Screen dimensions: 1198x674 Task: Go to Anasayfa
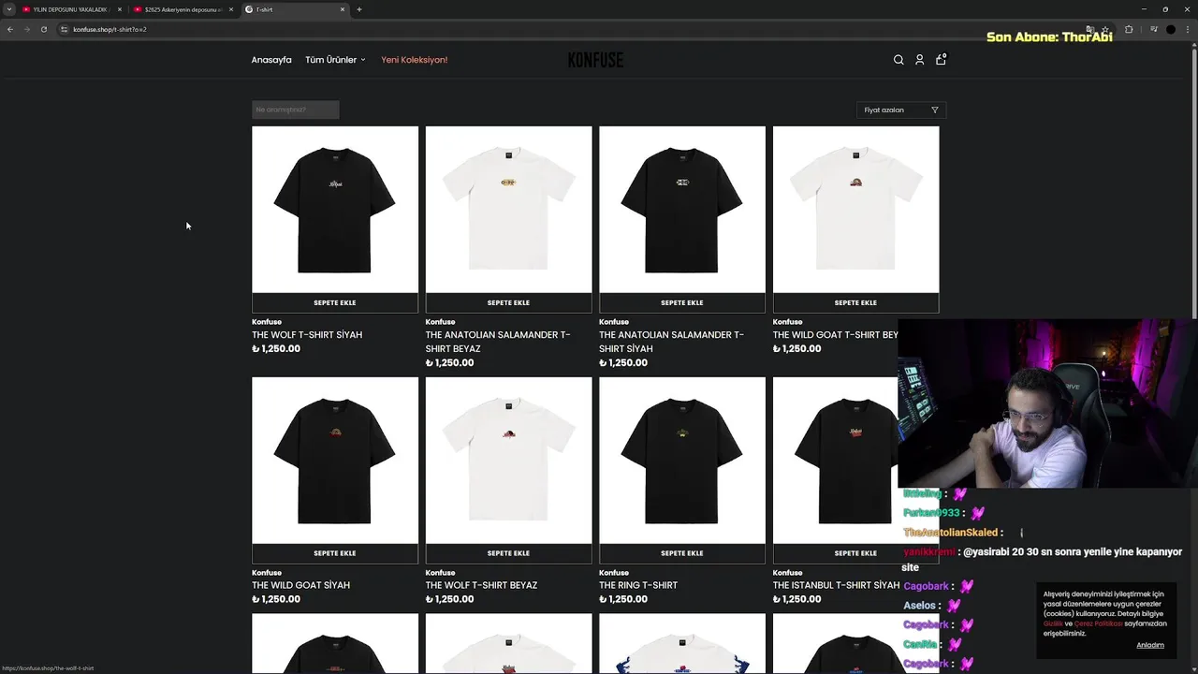coord(271,60)
